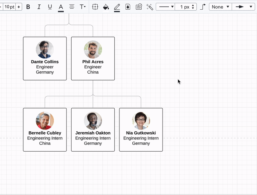Viewport: 257px width, 195px height.
Task: Open the fill color bucket tool
Action: coord(106,7)
